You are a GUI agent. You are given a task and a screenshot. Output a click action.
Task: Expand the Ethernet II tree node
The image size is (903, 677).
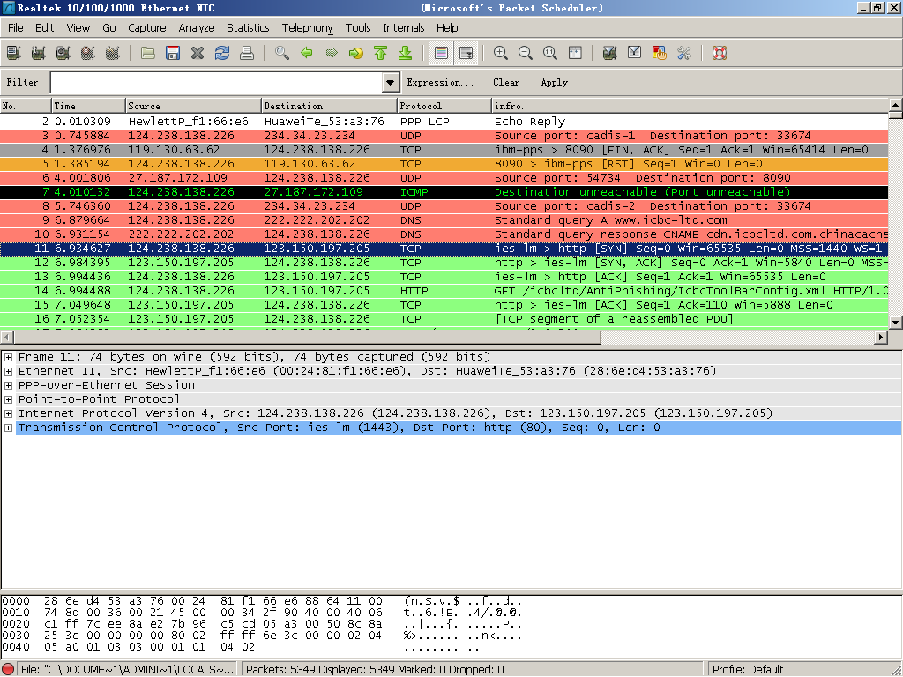(x=8, y=371)
